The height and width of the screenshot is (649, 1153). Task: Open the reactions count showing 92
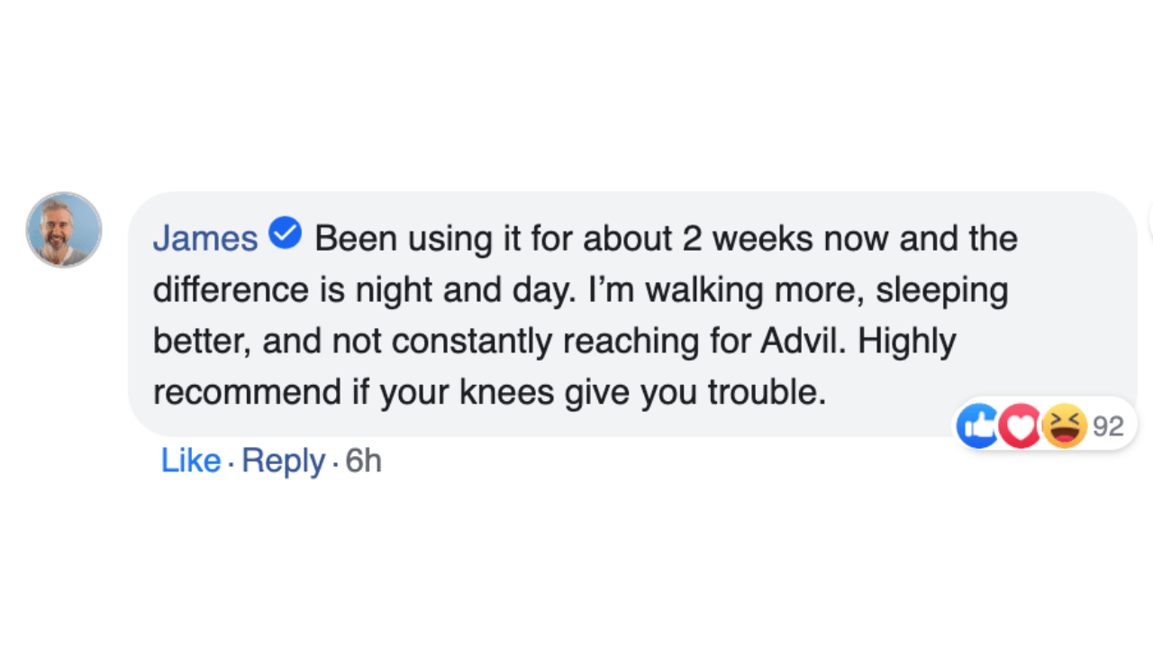(x=1108, y=425)
